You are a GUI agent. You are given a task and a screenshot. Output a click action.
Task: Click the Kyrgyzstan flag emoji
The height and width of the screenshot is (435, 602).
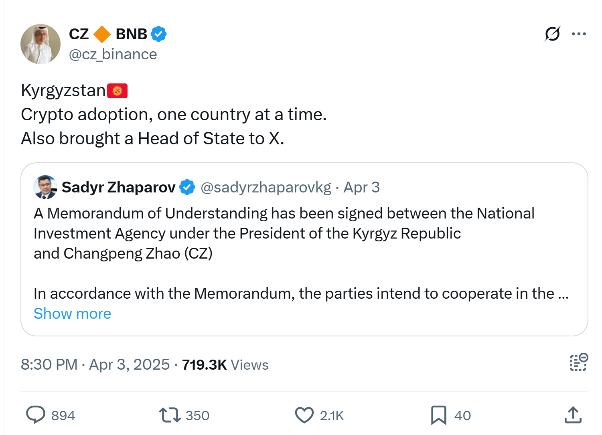pos(118,91)
